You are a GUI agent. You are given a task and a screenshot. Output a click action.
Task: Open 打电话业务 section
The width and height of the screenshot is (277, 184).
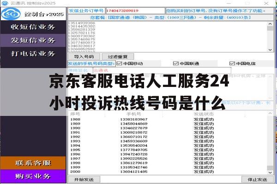33,53
